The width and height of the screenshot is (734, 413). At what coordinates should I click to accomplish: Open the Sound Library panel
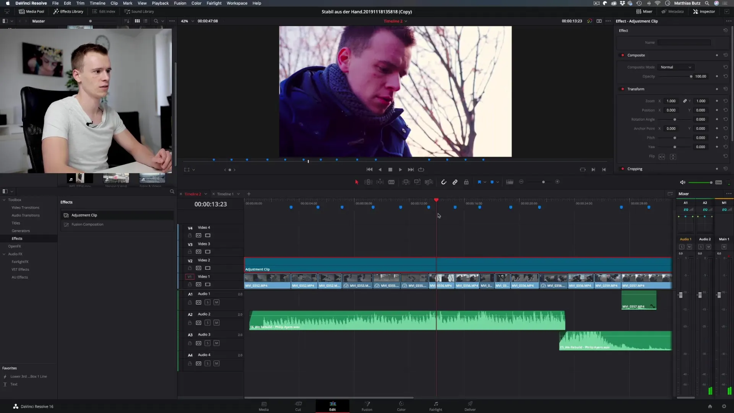click(139, 11)
